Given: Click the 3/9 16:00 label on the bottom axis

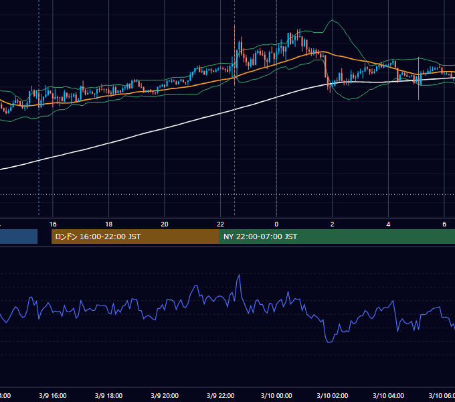Looking at the screenshot, I should click(x=53, y=395).
